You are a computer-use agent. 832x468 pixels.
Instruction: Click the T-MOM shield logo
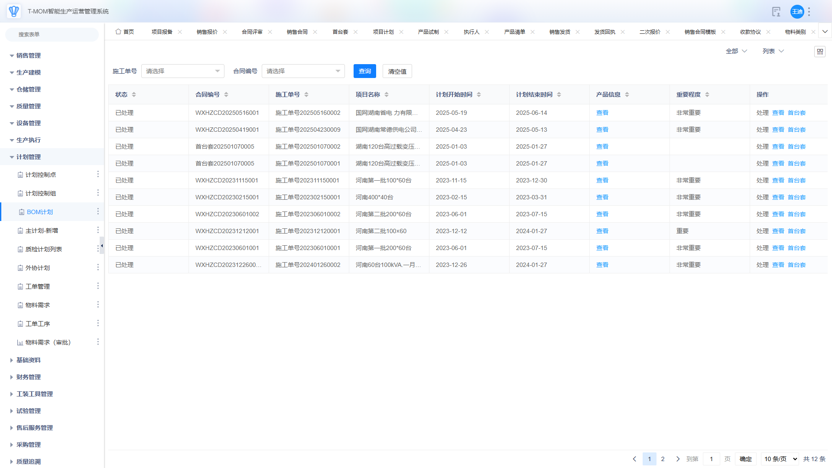click(14, 11)
